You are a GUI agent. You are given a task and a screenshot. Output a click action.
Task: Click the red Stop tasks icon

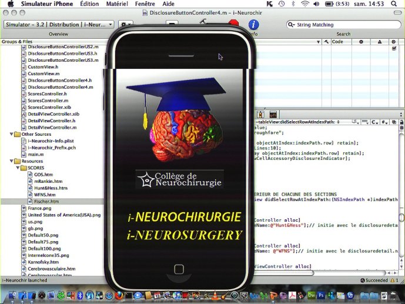(x=234, y=22)
